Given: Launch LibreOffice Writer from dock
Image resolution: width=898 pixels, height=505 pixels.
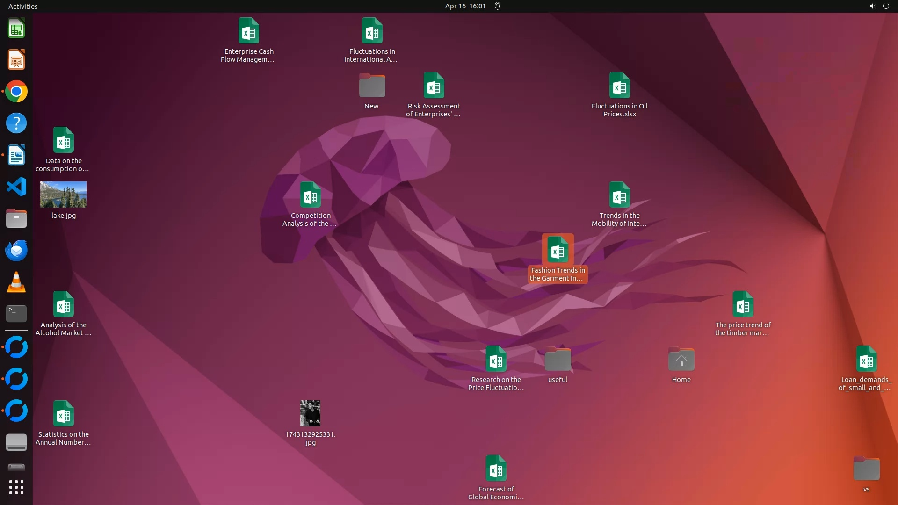Looking at the screenshot, I should point(16,155).
